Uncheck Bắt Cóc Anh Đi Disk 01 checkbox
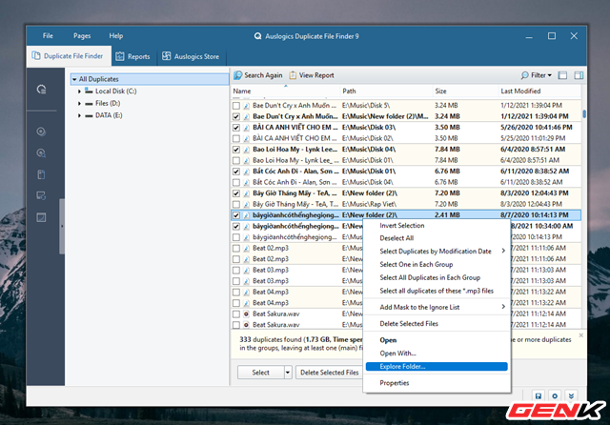 [x=236, y=172]
